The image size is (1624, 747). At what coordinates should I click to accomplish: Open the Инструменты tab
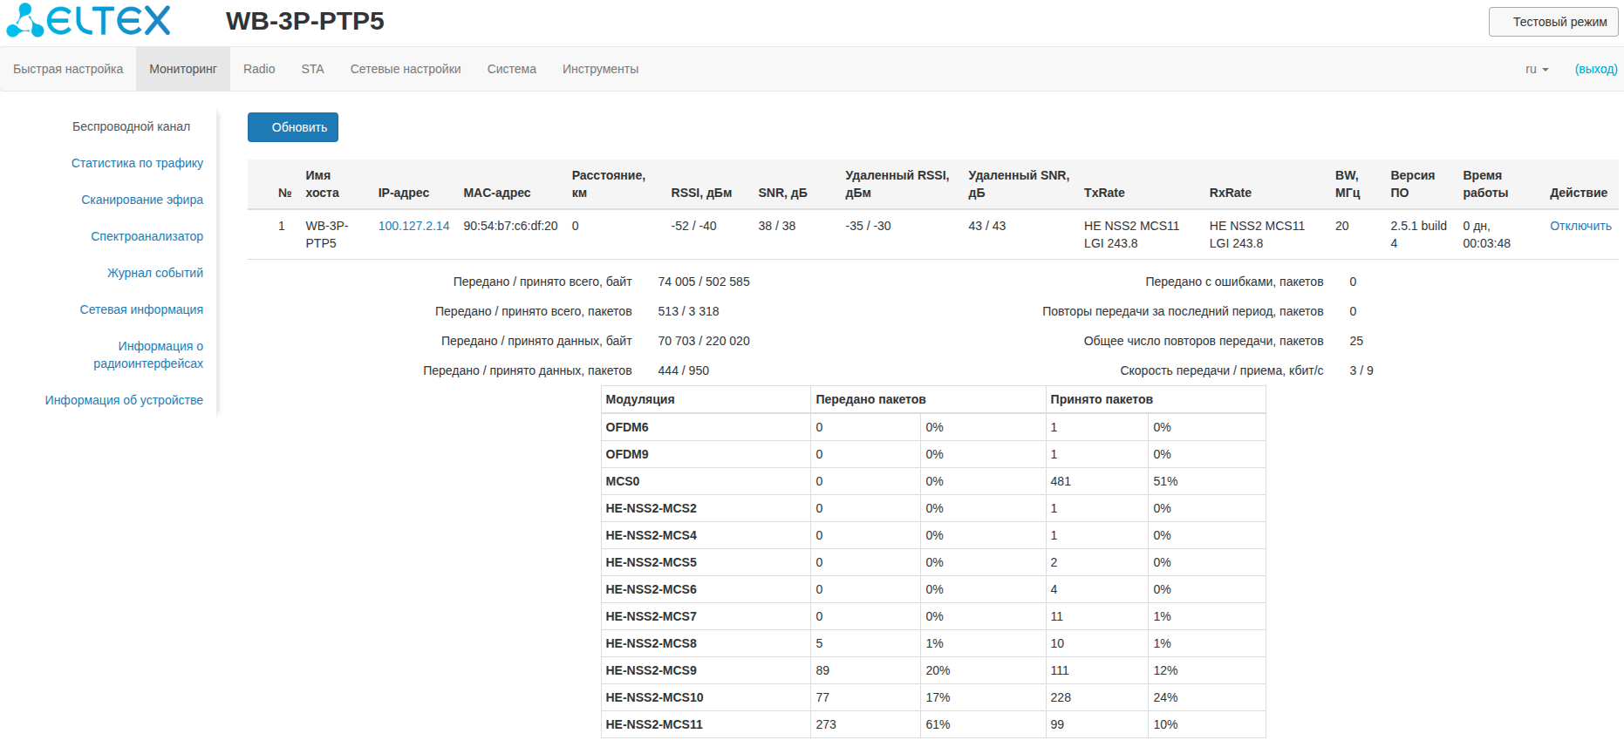(600, 70)
